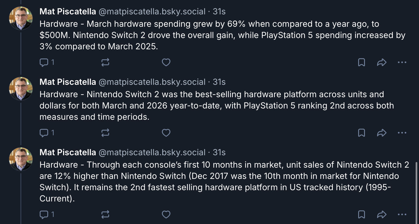The image size is (419, 224).
Task: Repost the best-selling hardware platform post
Action: [x=105, y=133]
